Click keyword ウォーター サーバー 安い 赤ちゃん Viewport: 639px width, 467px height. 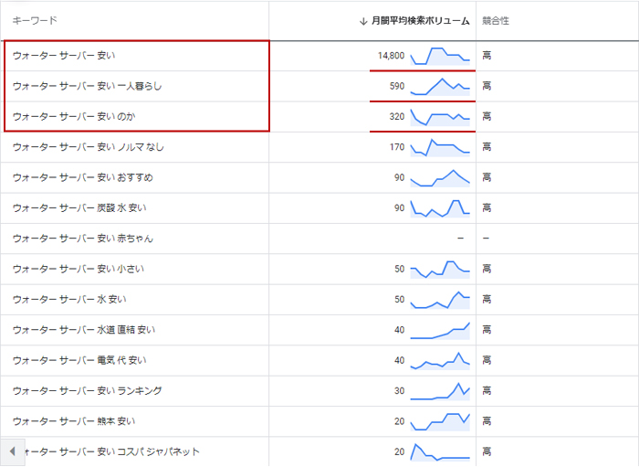[83, 239]
